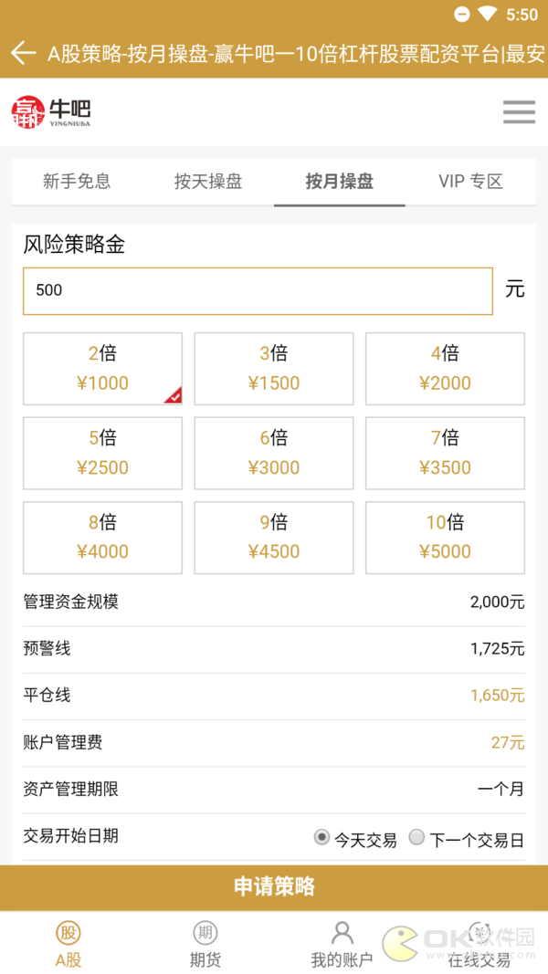Choose the 2倍 ¥1000 leverage option
Screen dimensions: 548x974
pos(102,369)
